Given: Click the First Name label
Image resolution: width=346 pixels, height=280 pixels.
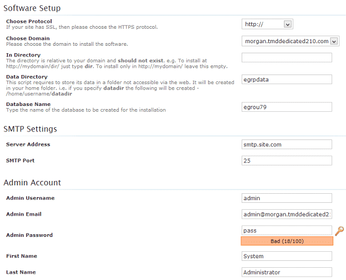Looking at the screenshot, I should coord(22,256).
